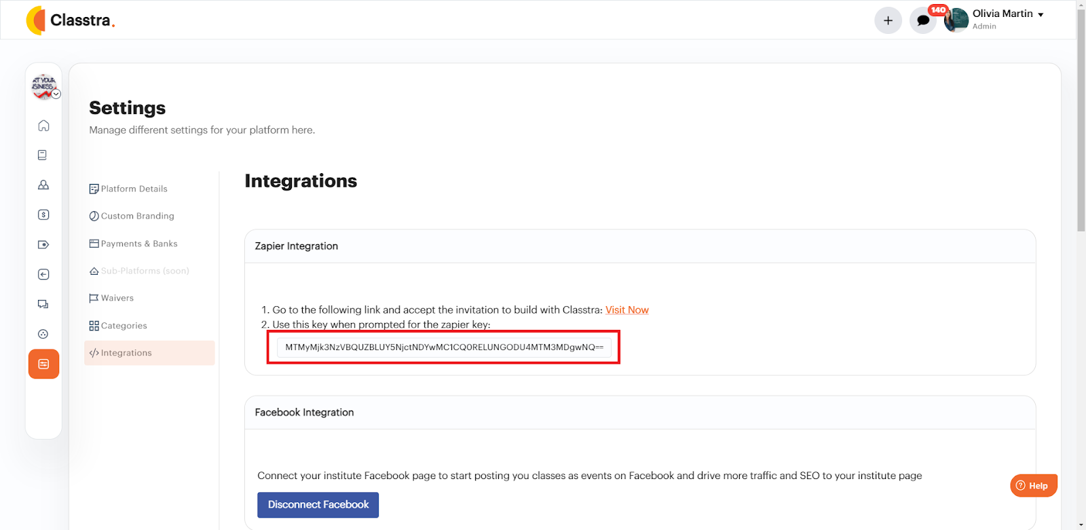Open the book icon in sidebar
The width and height of the screenshot is (1086, 530).
(x=43, y=155)
